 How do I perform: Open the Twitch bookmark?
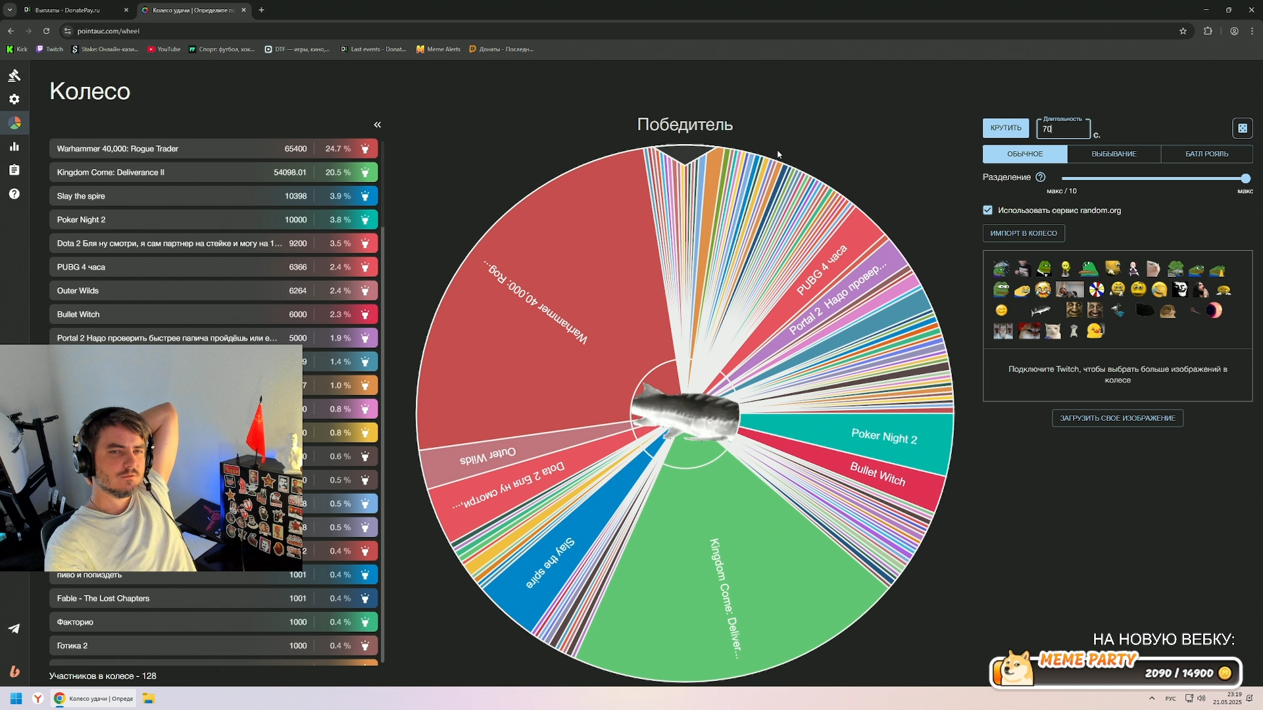tap(50, 49)
